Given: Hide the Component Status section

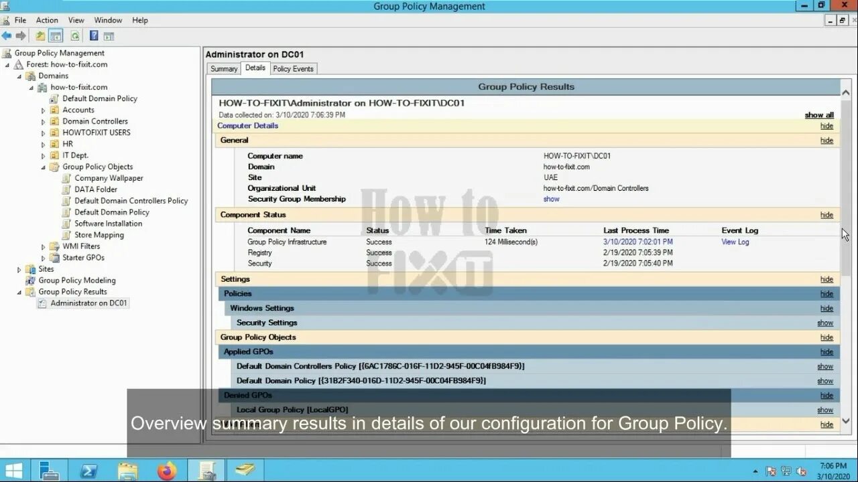Looking at the screenshot, I should click(826, 215).
